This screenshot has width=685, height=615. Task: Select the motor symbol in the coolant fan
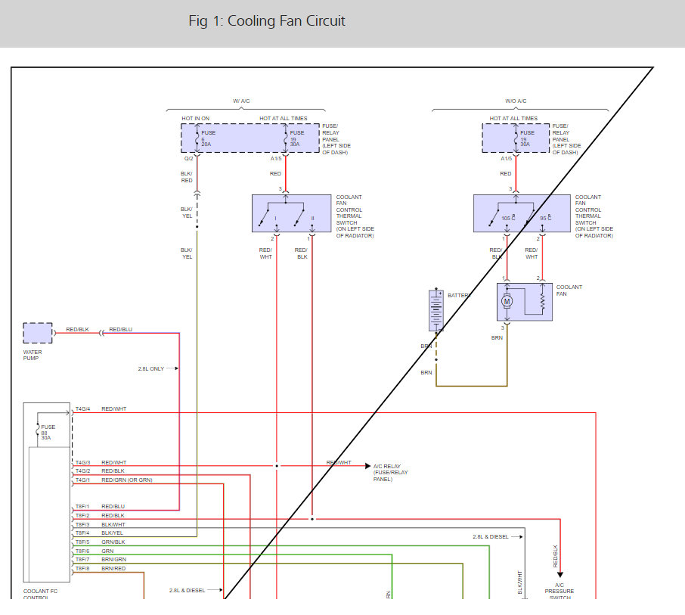507,301
